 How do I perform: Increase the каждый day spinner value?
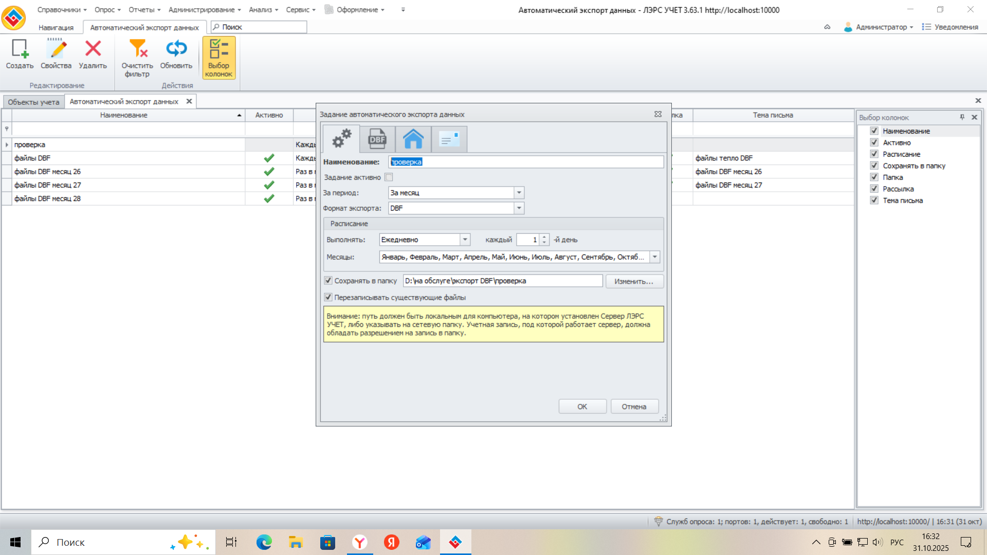(x=544, y=237)
